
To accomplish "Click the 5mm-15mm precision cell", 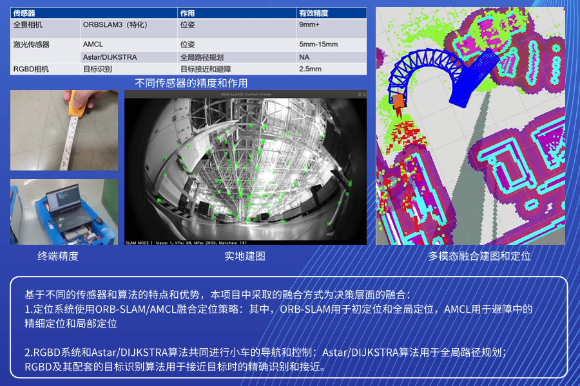I will 318,44.
